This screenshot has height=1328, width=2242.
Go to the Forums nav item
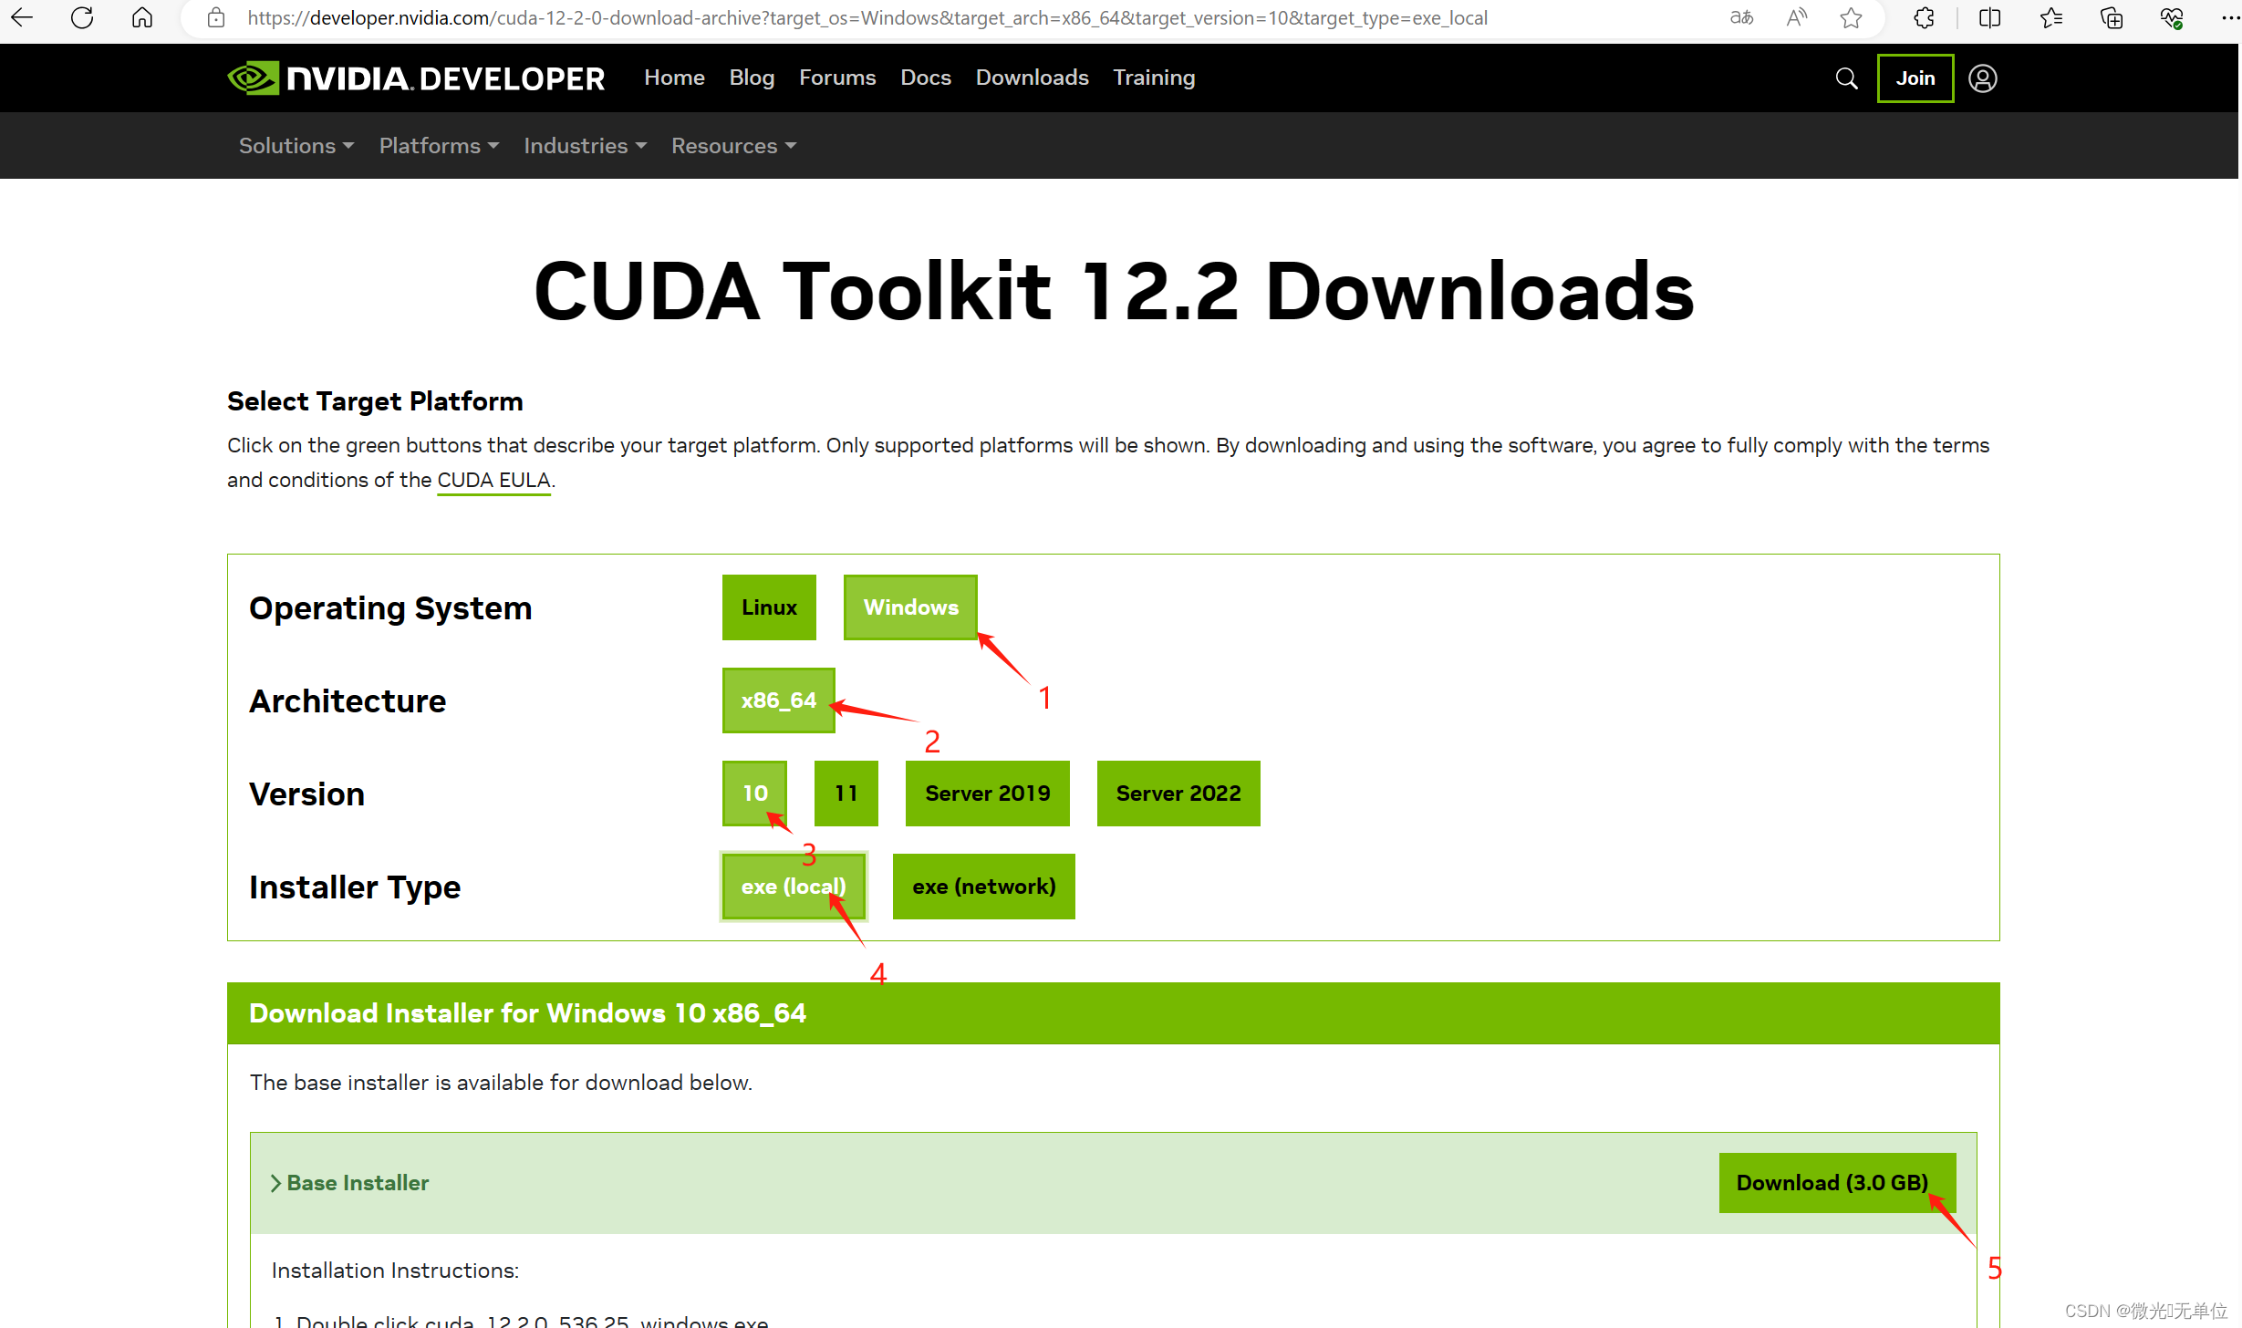836,78
